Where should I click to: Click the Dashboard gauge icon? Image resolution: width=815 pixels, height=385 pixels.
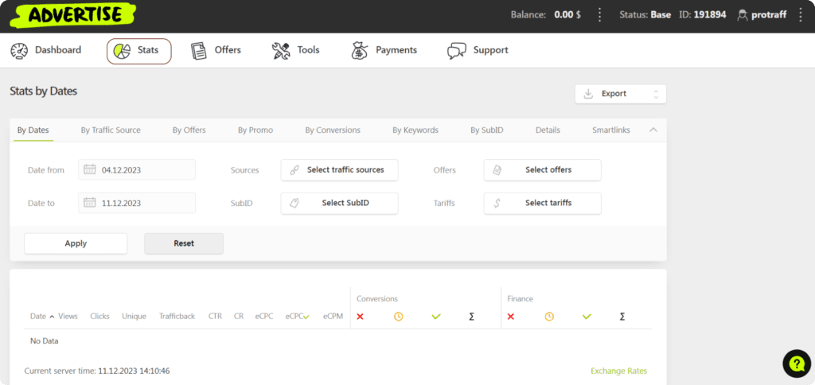19,51
